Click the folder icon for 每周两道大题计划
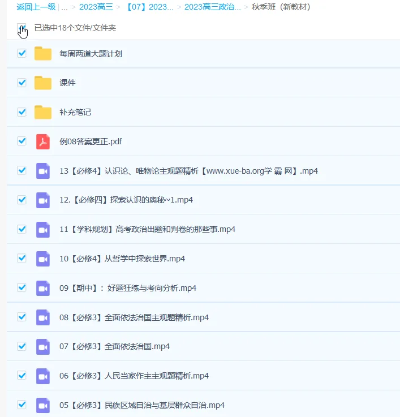Viewport: 400px width, 417px height. (x=43, y=54)
